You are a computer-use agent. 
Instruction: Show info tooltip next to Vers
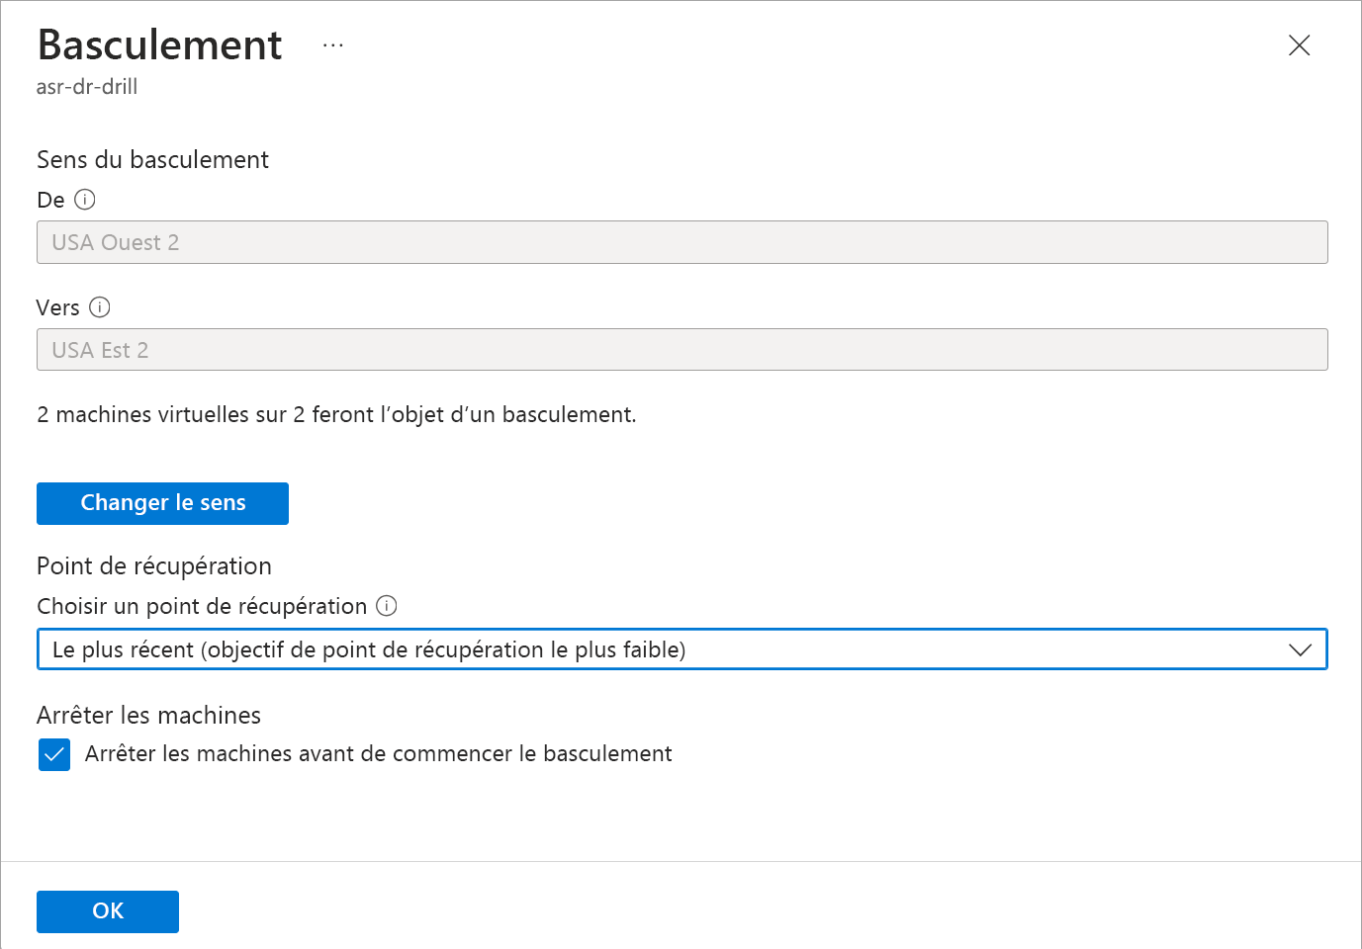(x=100, y=307)
